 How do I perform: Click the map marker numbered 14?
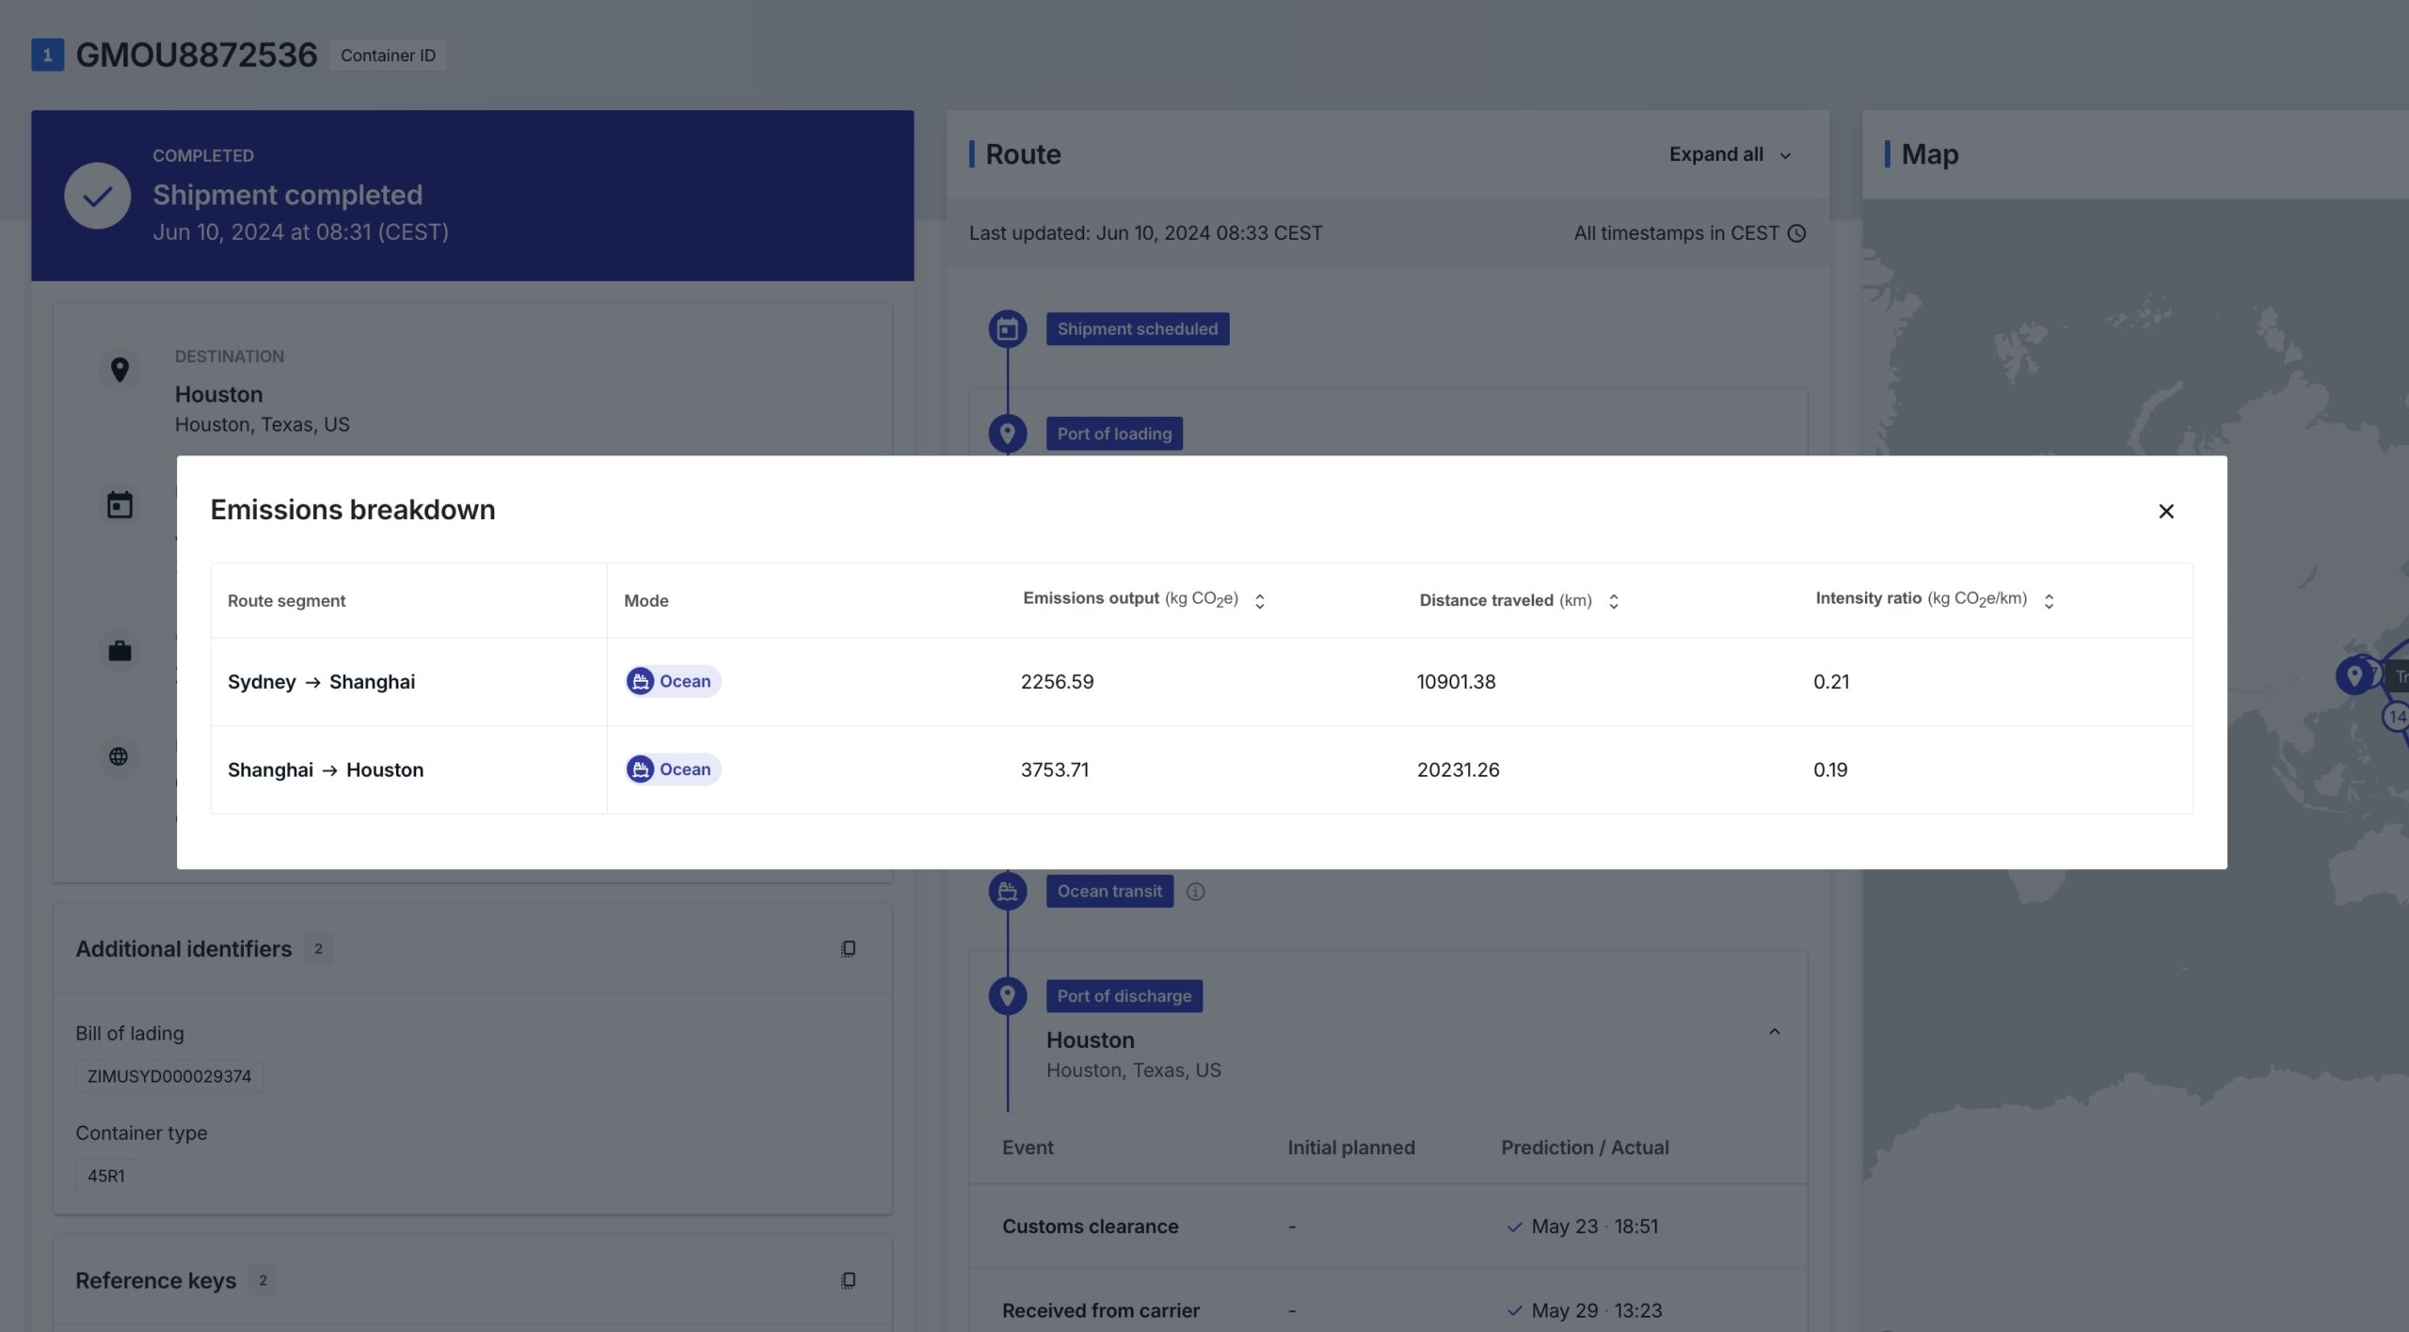(x=2396, y=717)
